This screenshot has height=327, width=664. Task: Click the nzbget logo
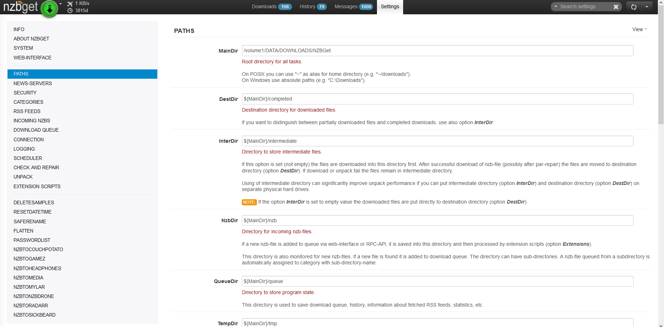pyautogui.click(x=20, y=7)
